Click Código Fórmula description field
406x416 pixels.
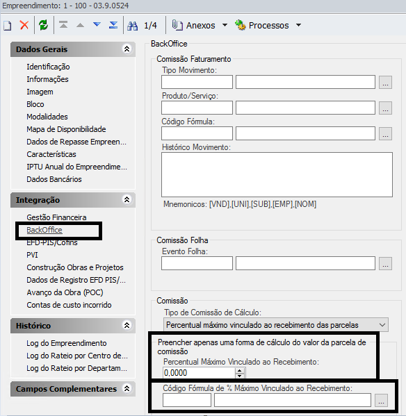(x=305, y=133)
